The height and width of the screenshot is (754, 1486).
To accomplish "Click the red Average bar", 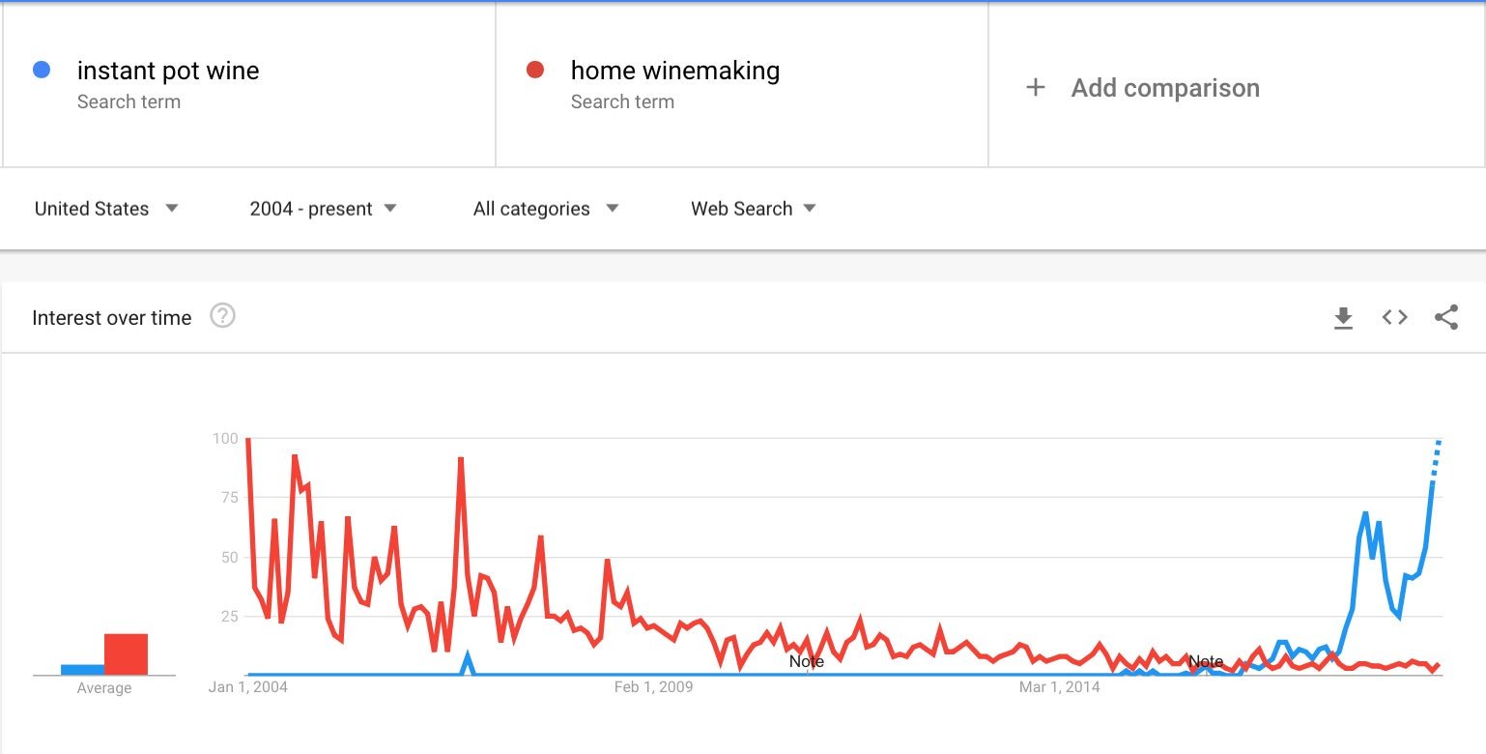I will (126, 654).
